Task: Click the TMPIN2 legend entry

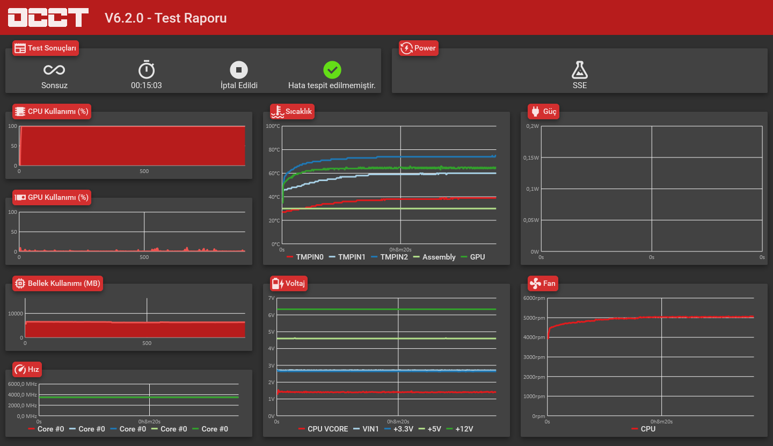Action: tap(389, 257)
